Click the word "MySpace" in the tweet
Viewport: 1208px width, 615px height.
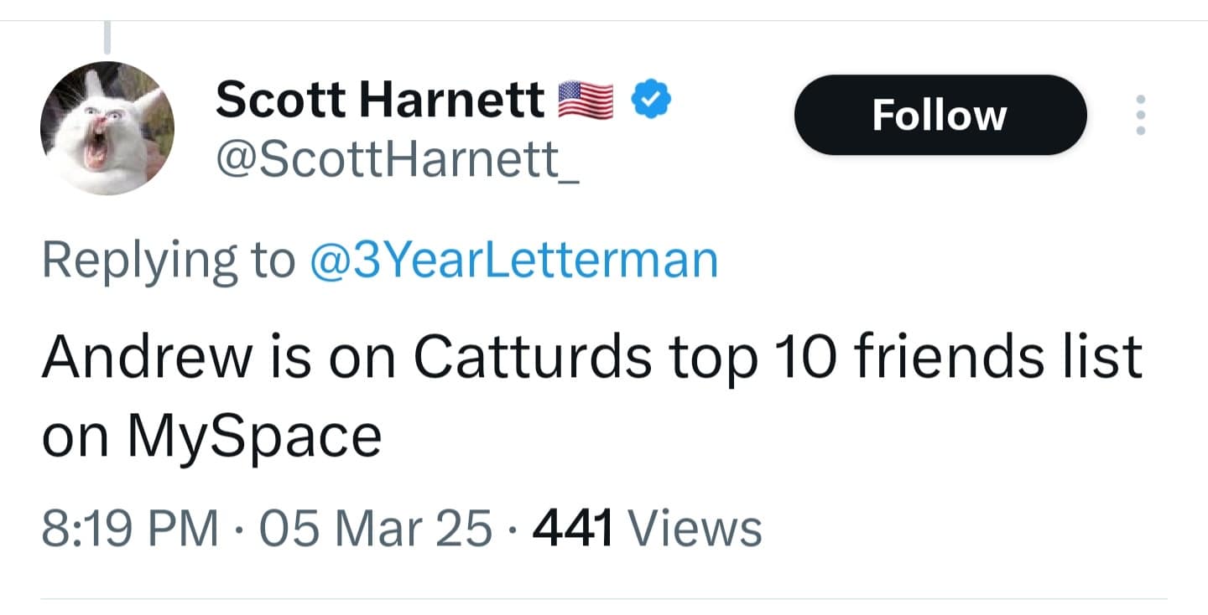[x=254, y=436]
